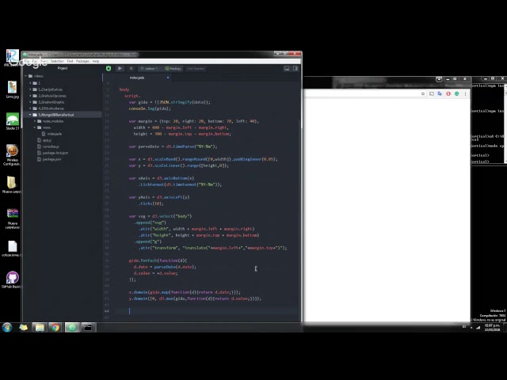
Task: Toggle the side panel layout icon
Action: pyautogui.click(x=295, y=68)
